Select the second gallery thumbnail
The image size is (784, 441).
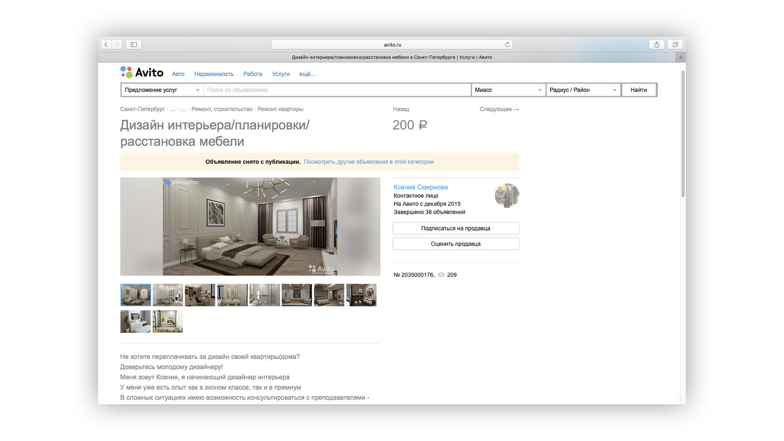coord(168,295)
